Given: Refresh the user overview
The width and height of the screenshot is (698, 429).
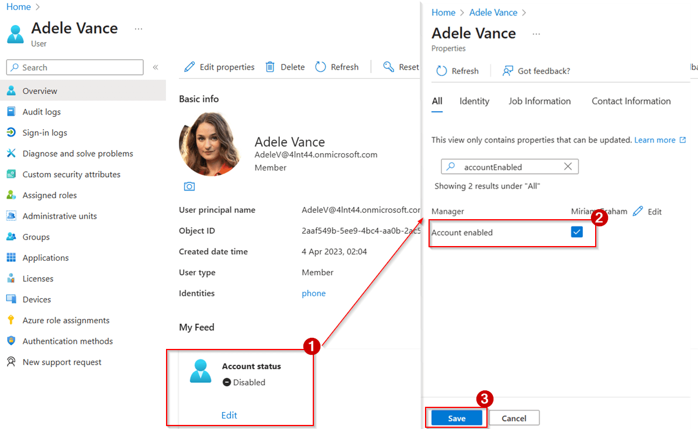Looking at the screenshot, I should (x=337, y=67).
